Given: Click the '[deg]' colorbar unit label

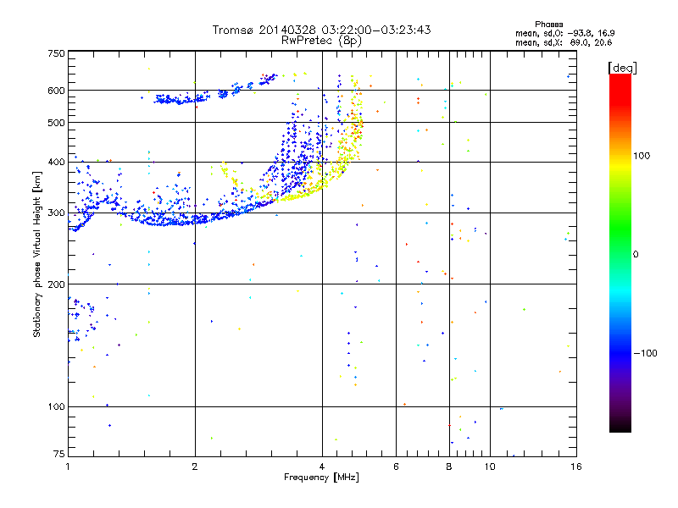Looking at the screenshot, I should pyautogui.click(x=622, y=68).
